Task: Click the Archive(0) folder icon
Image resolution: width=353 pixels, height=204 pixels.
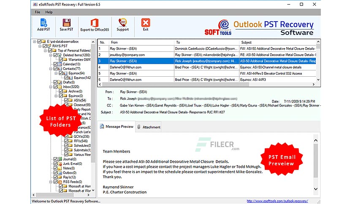Action: pyautogui.click(x=65, y=91)
